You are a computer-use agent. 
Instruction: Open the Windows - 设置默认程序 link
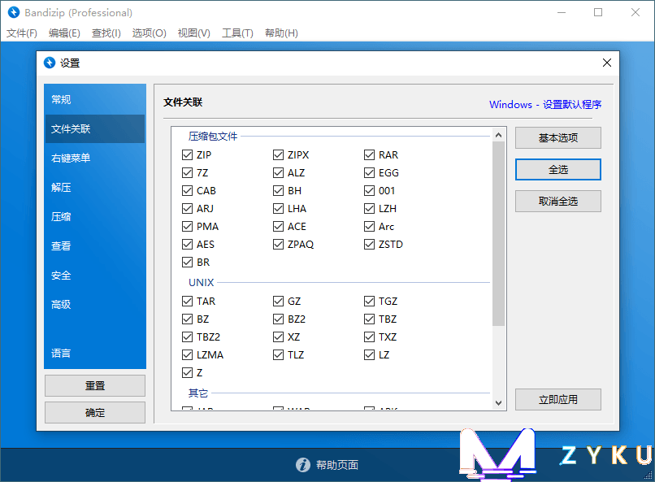coord(545,104)
